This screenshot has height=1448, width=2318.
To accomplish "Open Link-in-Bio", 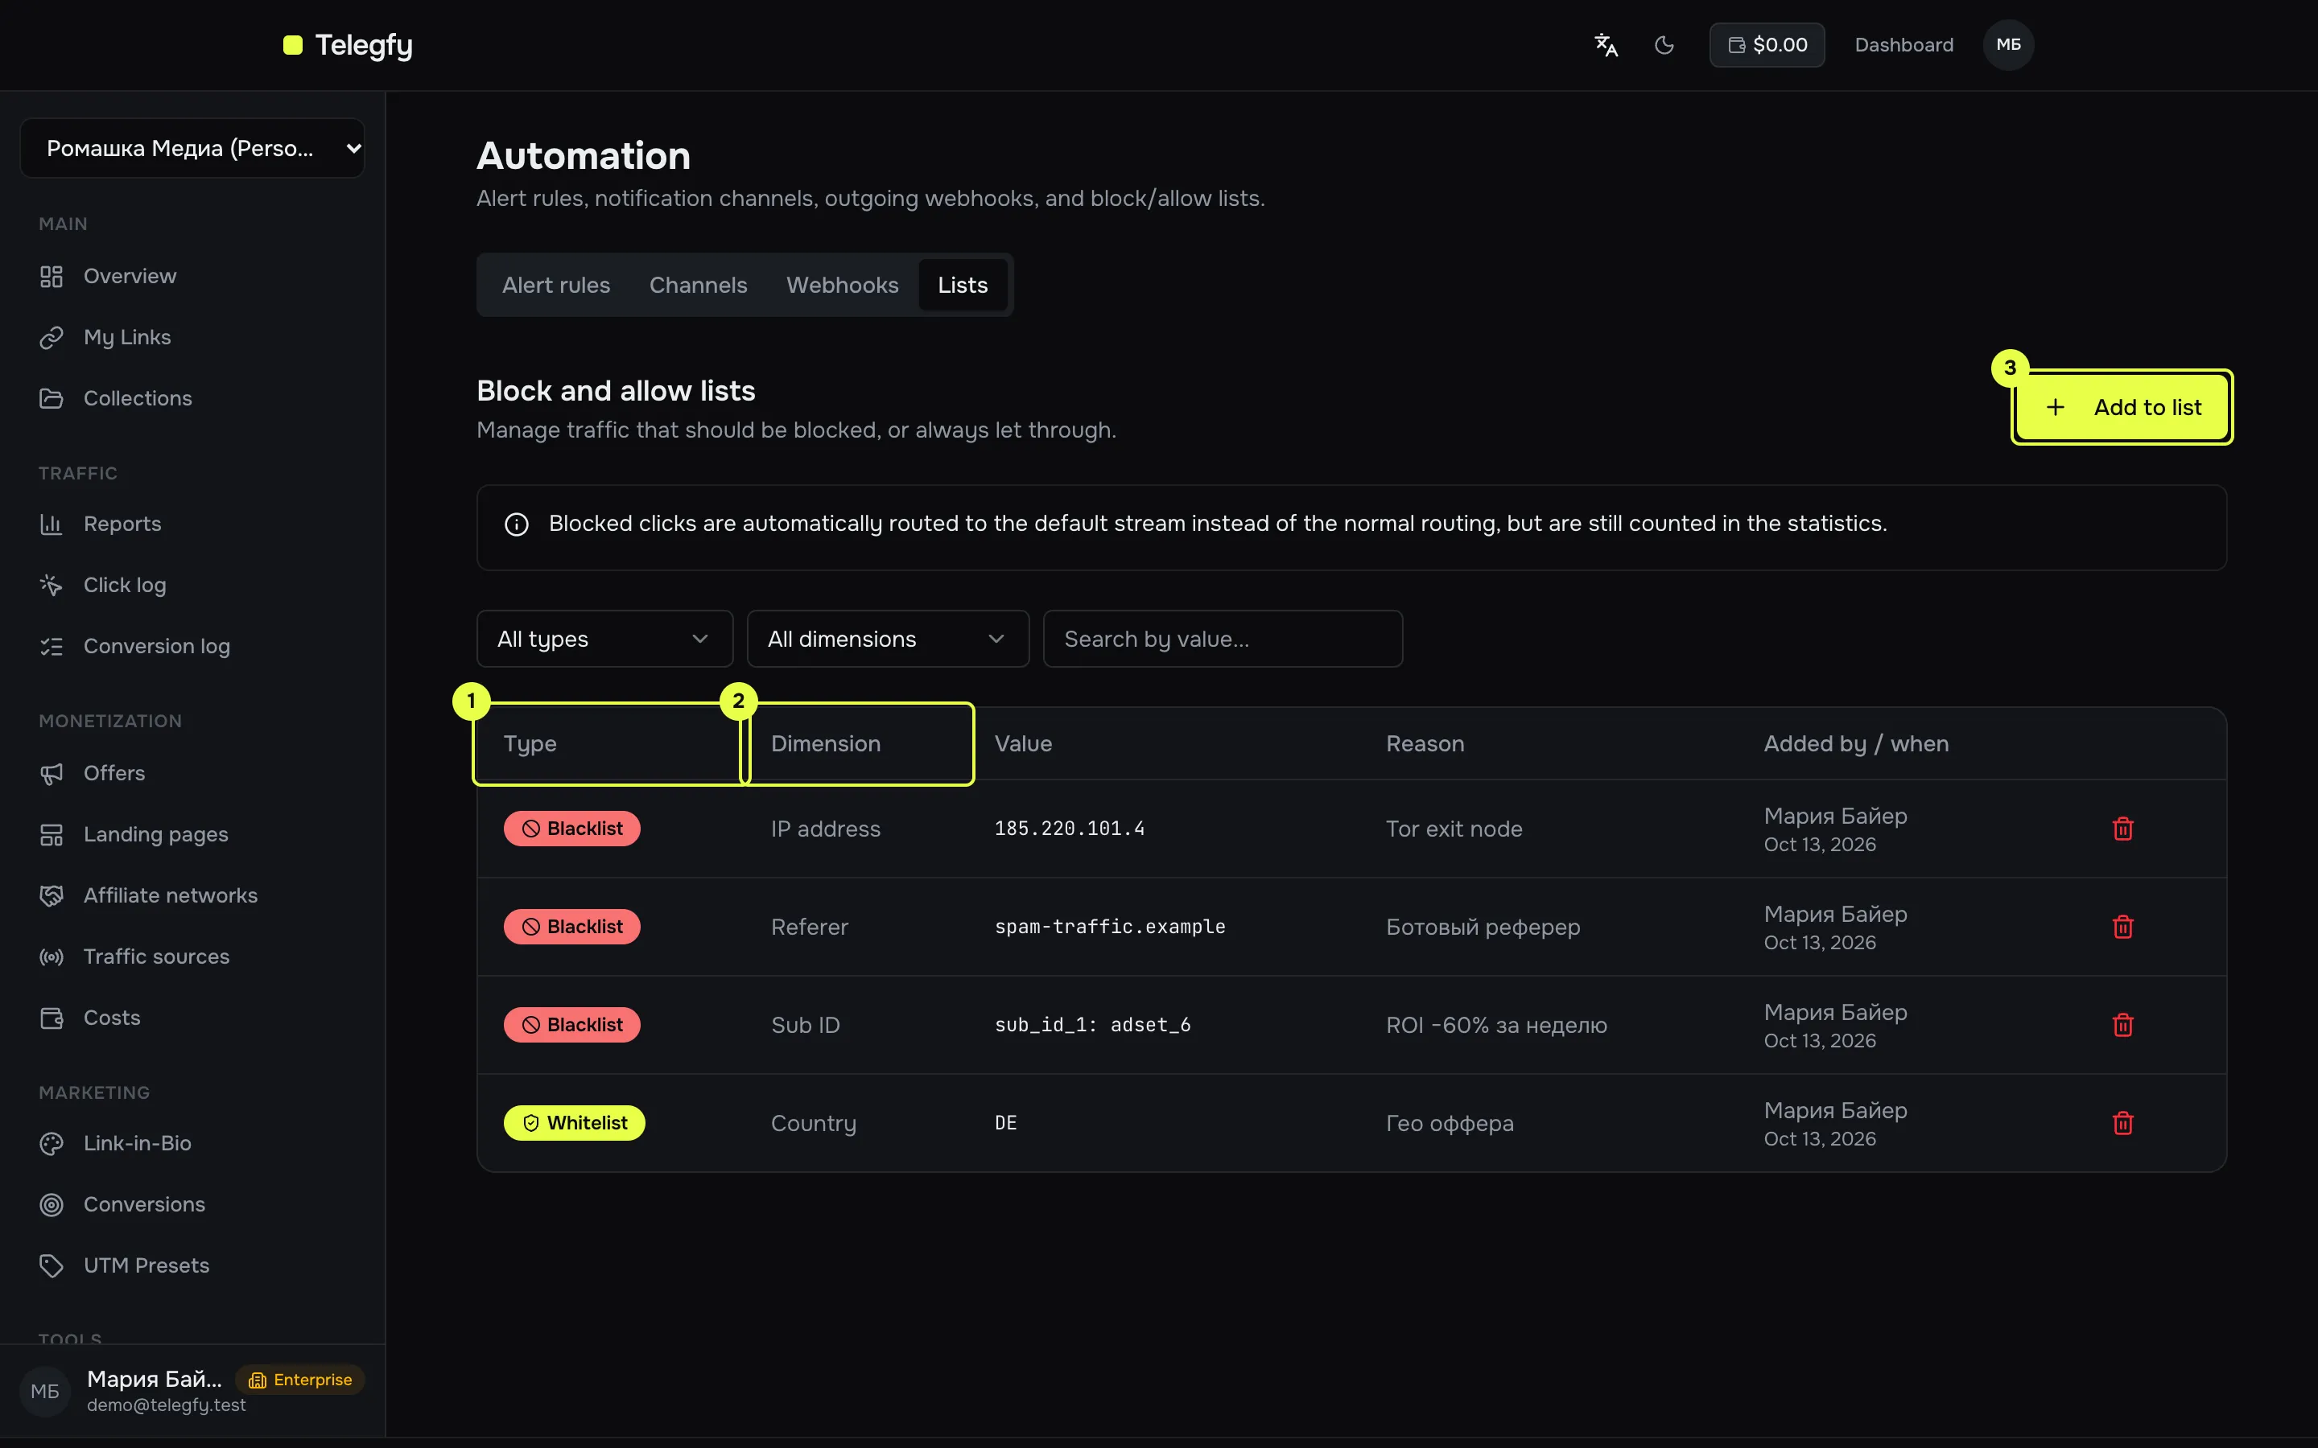I will click(x=192, y=1143).
